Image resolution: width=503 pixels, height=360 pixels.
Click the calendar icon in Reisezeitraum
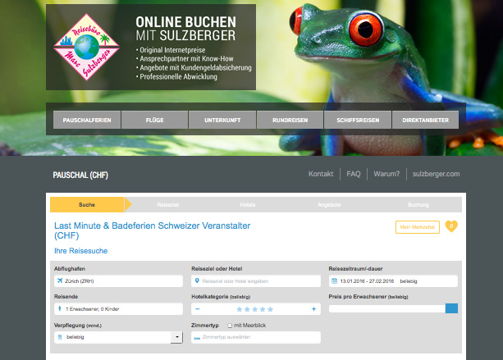(335, 280)
